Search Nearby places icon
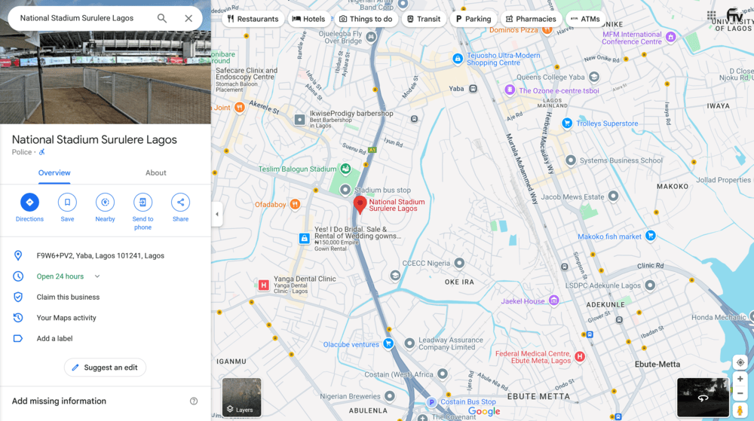754x421 pixels. pos(105,202)
